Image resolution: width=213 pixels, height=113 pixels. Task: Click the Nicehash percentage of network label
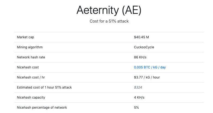(42, 108)
